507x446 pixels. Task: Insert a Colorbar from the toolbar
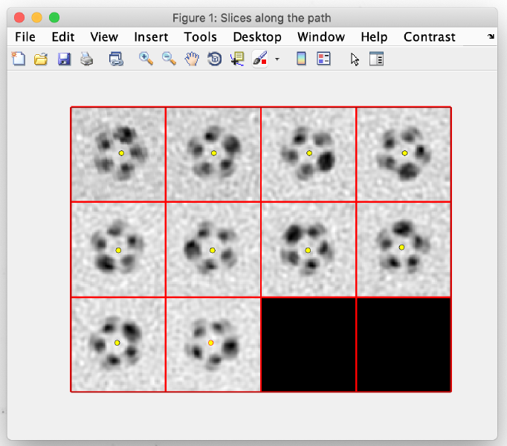click(301, 59)
